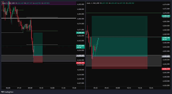Select the "Gold, 5, XAU_USD" chart title
Viewport: 172px width, 94px height.
coord(8,3)
